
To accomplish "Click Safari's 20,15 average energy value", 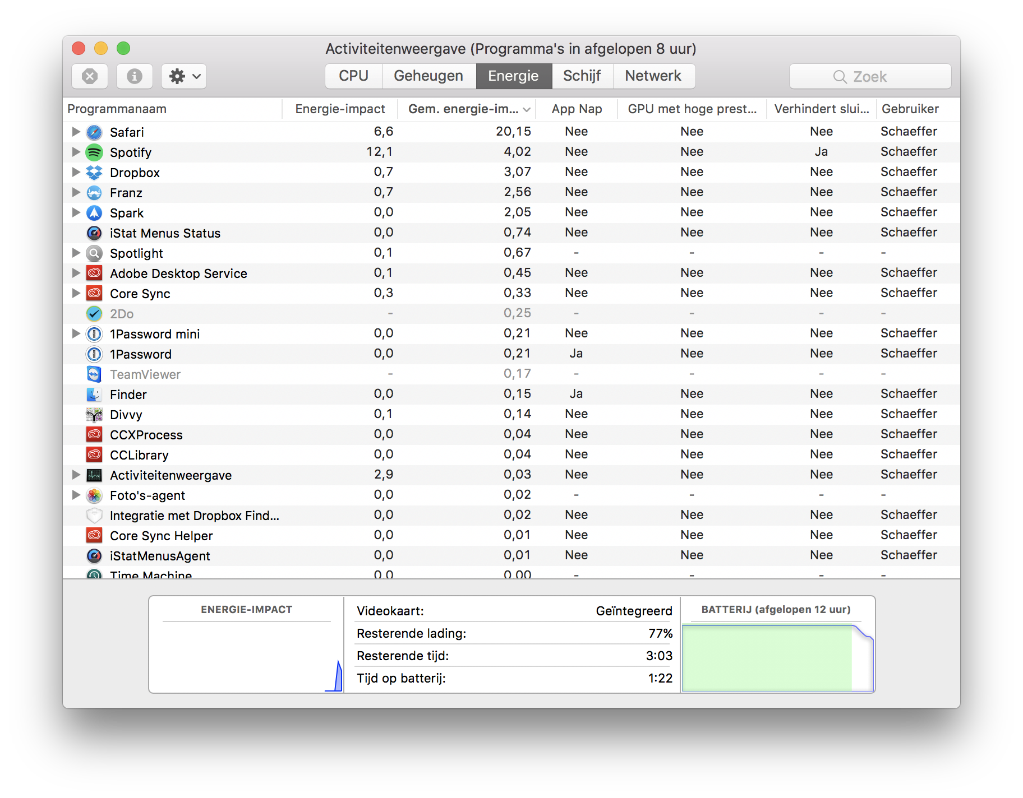I will 513,132.
